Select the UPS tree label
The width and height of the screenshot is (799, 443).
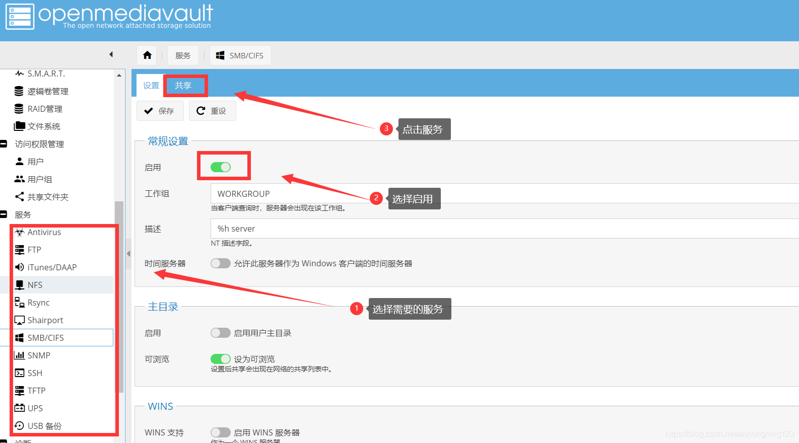click(x=35, y=408)
